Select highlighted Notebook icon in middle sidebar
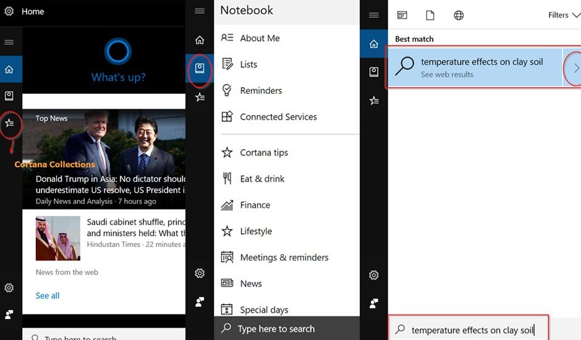The height and width of the screenshot is (340, 581). pos(200,68)
